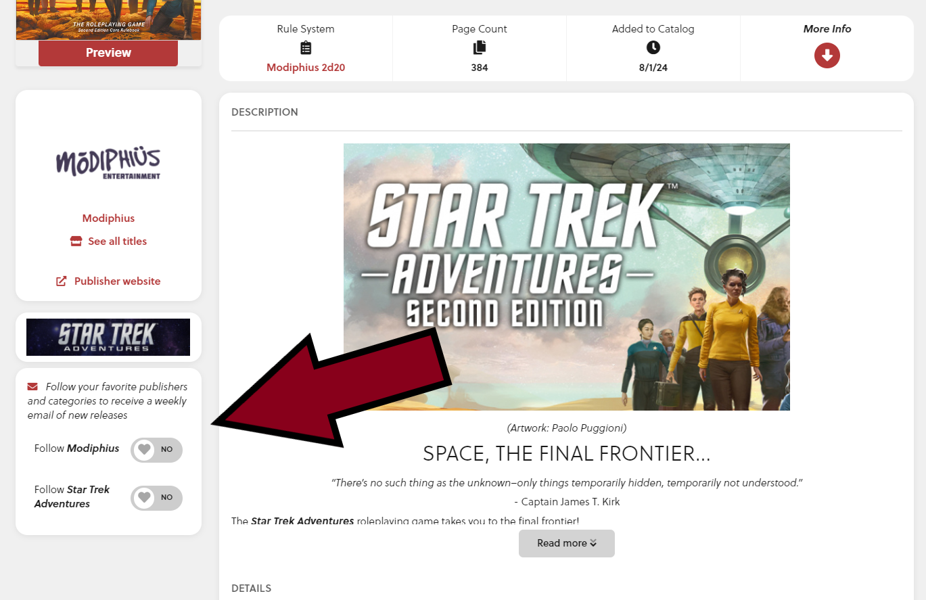
Task: Click the Star Trek Adventures Second Edition artwork
Action: [567, 277]
